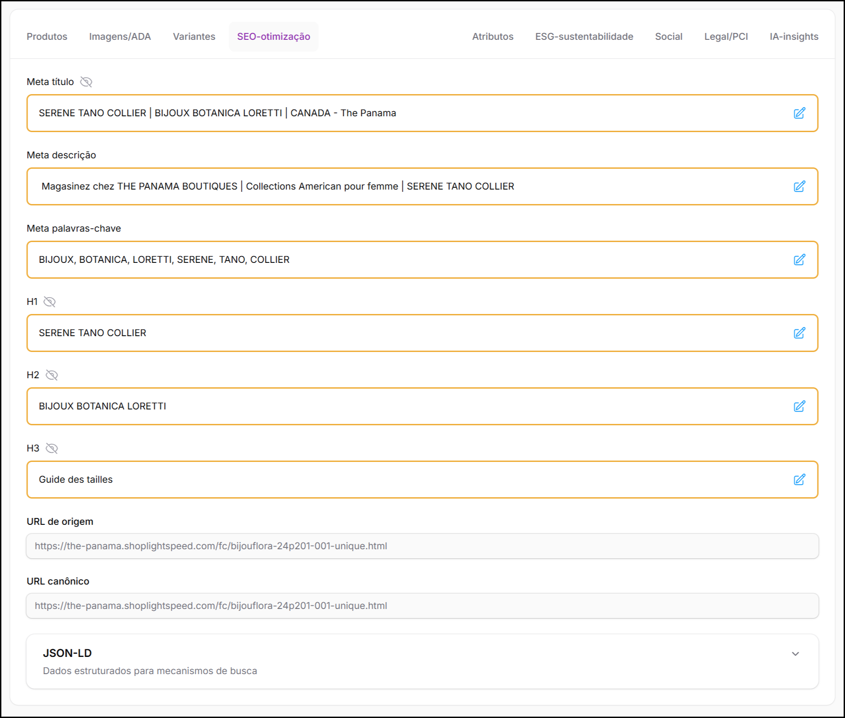Toggle visibility icon next to H2 label

click(x=52, y=375)
